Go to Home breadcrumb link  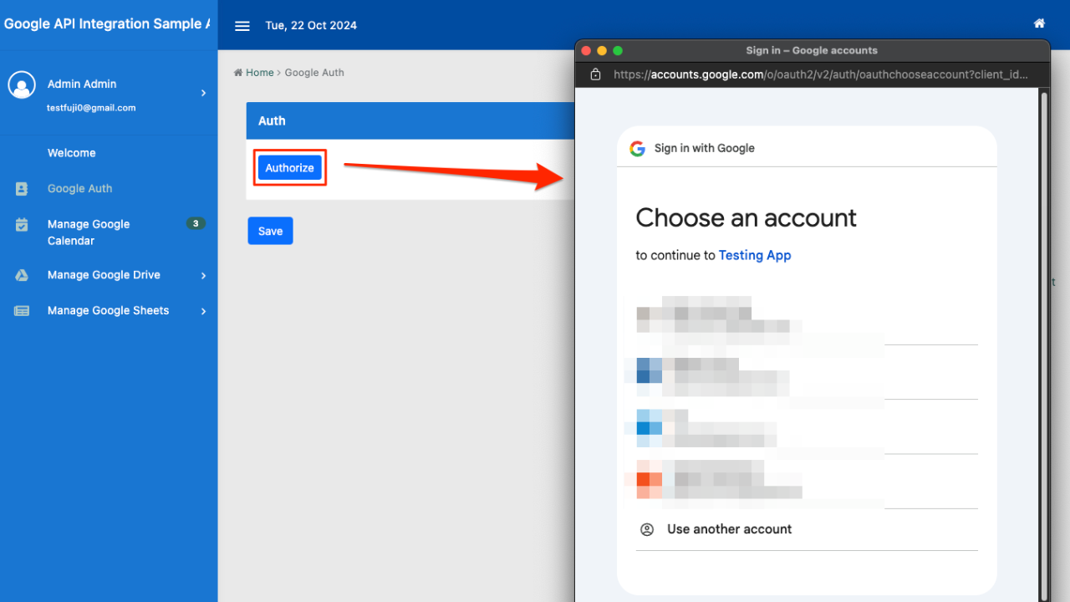[x=259, y=73]
